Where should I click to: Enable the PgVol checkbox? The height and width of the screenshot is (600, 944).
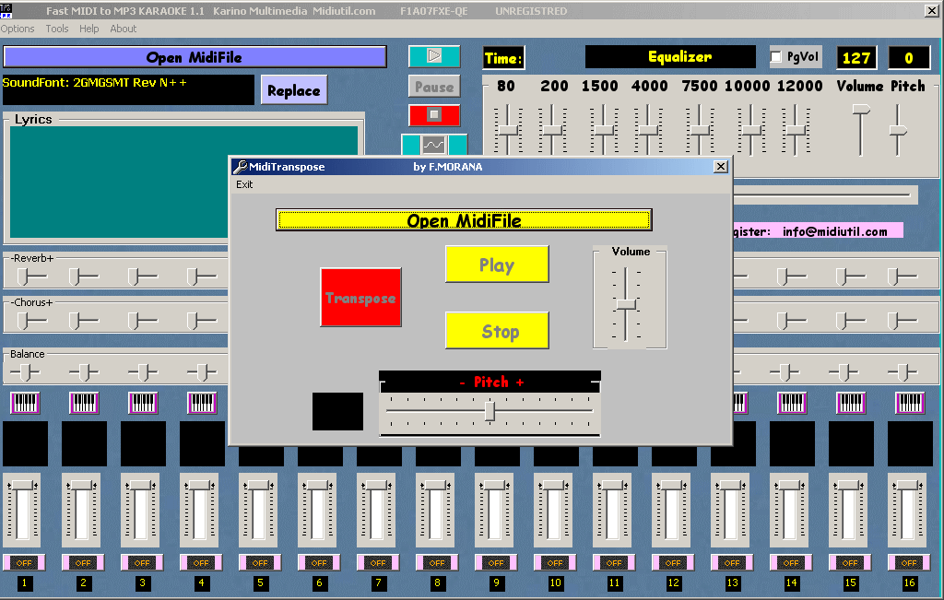775,56
